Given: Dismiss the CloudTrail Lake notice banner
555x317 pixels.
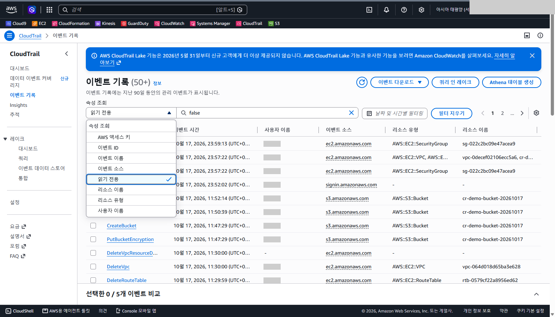Looking at the screenshot, I should (532, 56).
